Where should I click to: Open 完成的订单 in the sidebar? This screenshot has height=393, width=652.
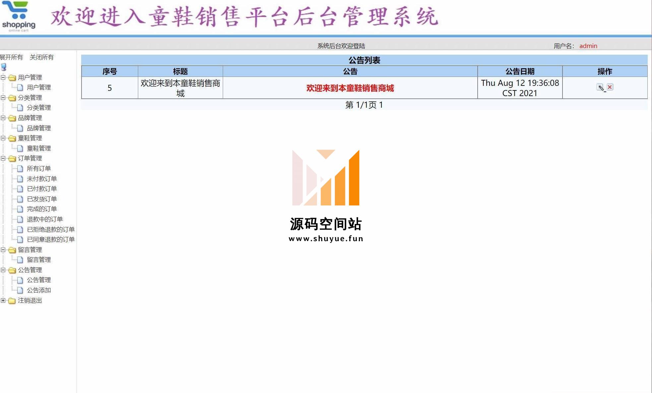(x=42, y=209)
